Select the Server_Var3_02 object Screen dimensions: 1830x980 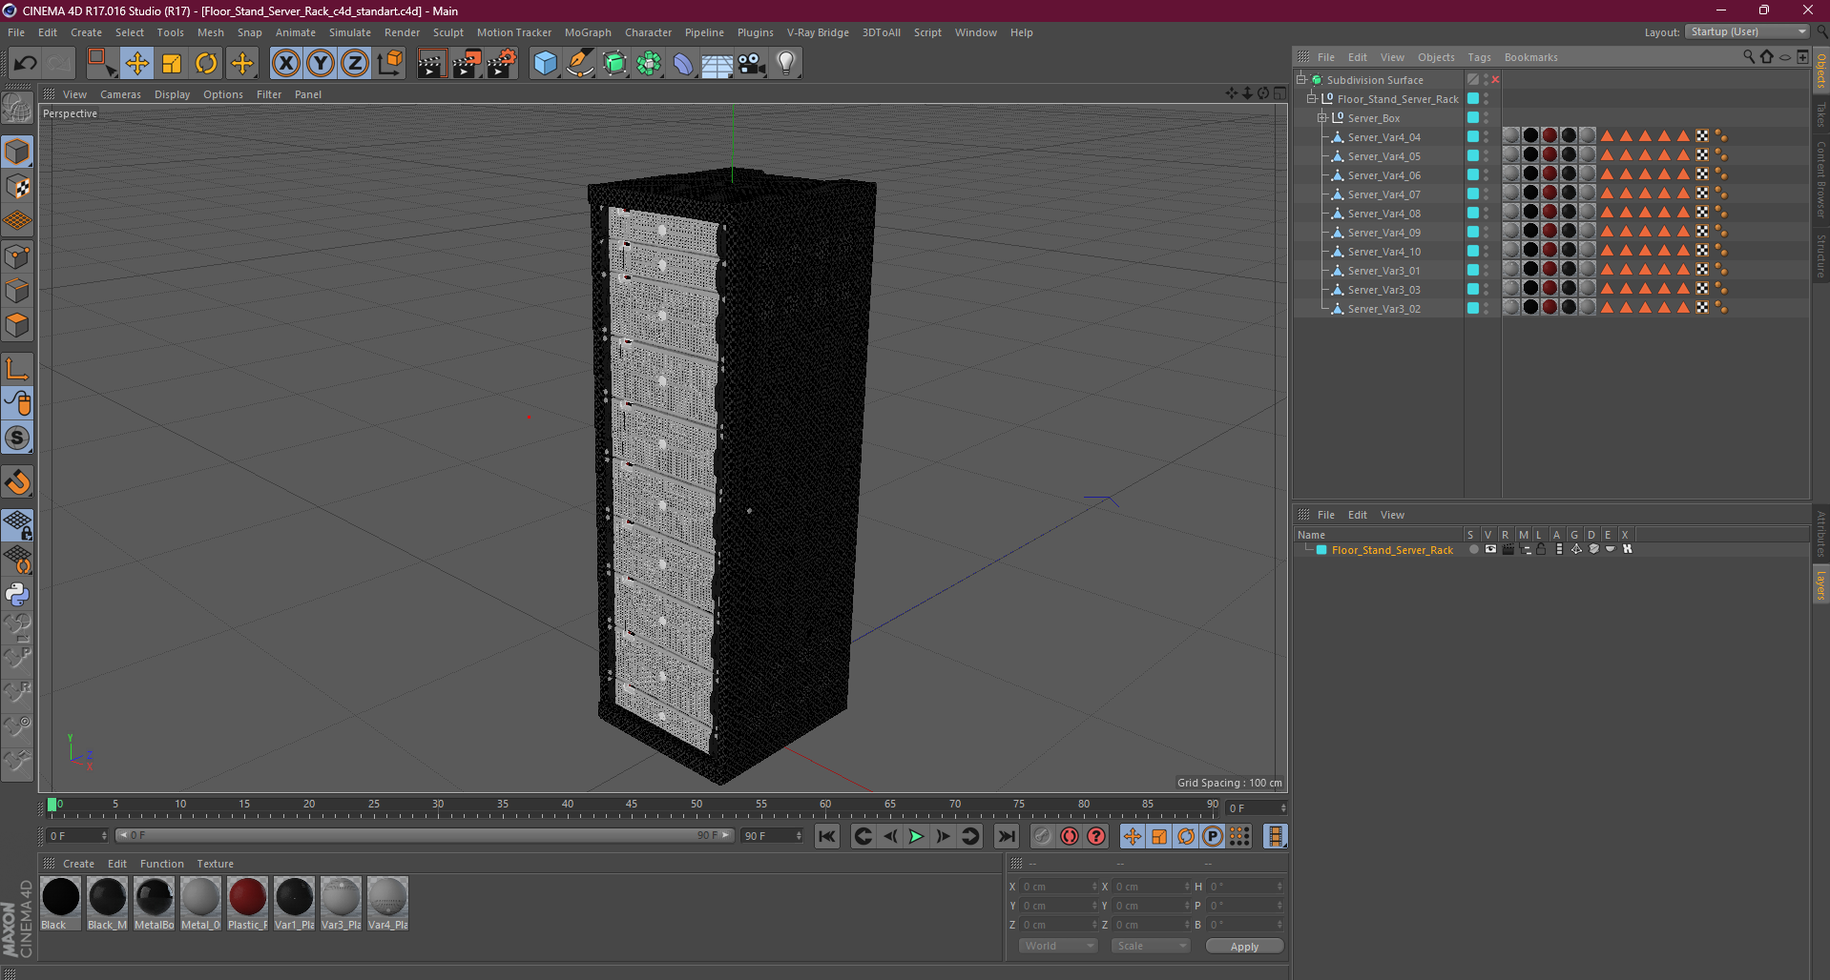tap(1383, 309)
